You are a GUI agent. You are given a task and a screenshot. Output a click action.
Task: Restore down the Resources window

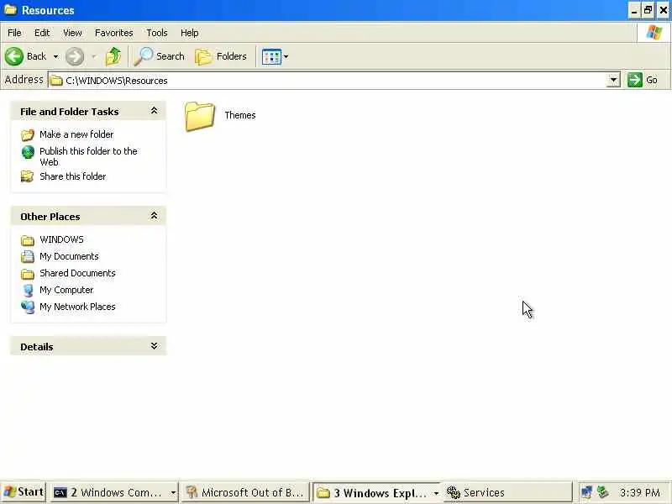[x=648, y=10]
